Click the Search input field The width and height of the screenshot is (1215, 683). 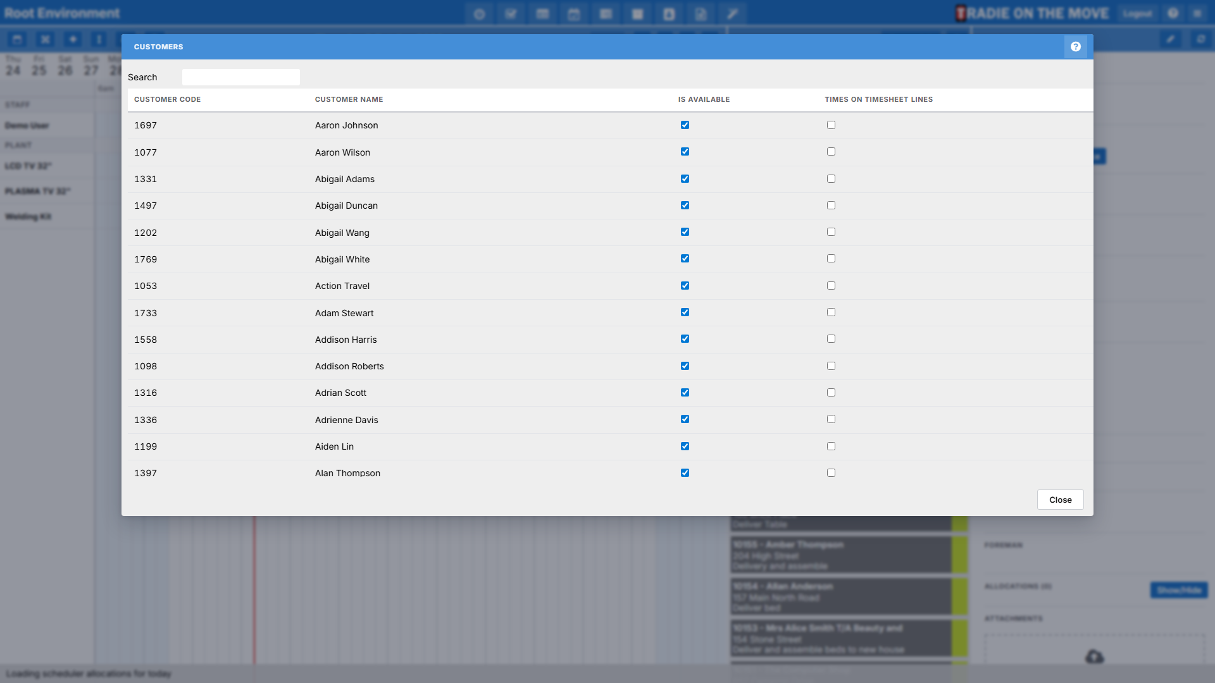point(241,77)
